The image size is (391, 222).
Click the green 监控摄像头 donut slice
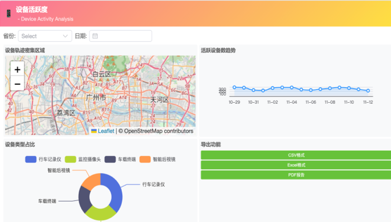coord(101,214)
